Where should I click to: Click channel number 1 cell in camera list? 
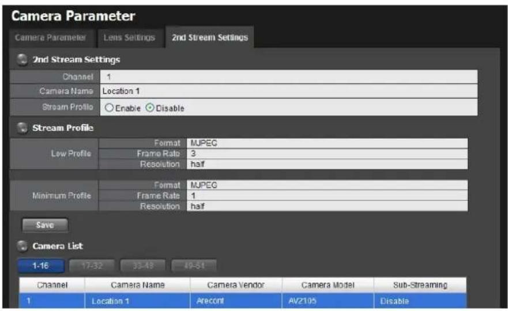(52, 301)
